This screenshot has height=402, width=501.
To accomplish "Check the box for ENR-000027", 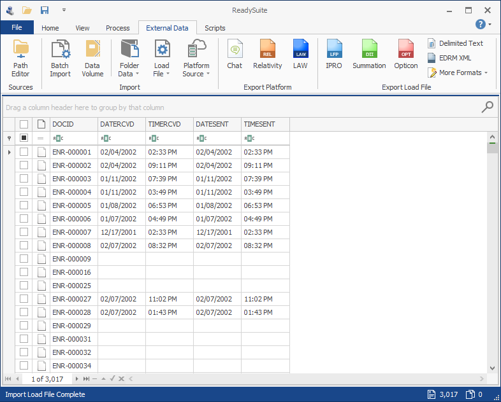I will click(24, 299).
